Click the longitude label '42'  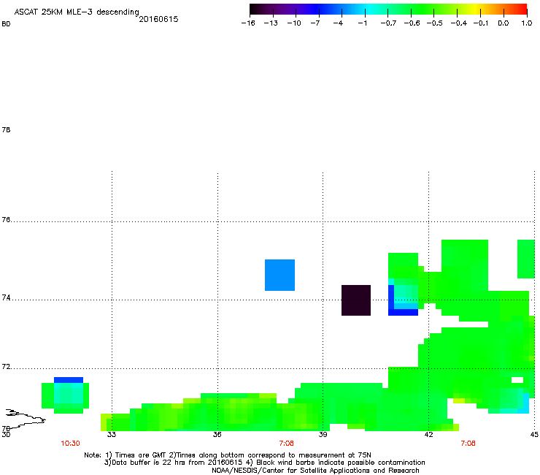click(x=428, y=434)
